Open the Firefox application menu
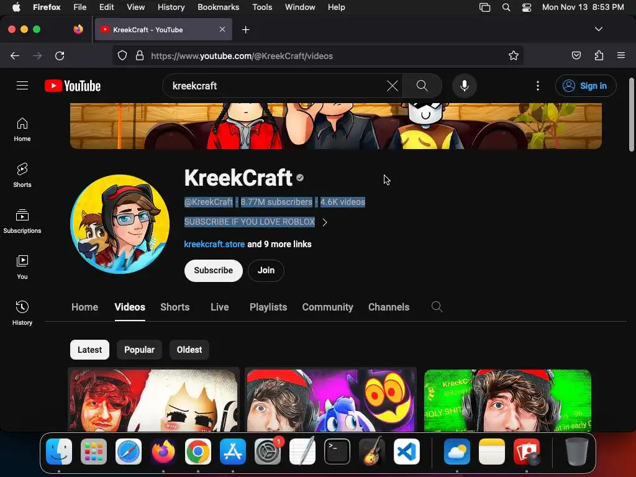636x477 pixels. pyautogui.click(x=621, y=55)
